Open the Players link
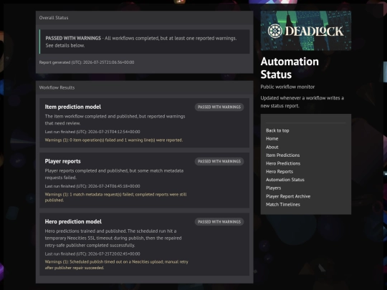 [x=274, y=188]
